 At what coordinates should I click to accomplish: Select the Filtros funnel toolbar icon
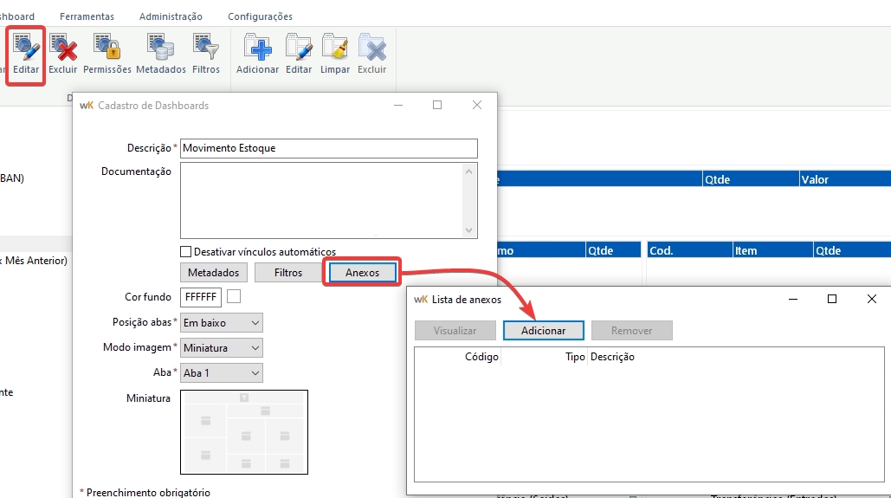(206, 54)
